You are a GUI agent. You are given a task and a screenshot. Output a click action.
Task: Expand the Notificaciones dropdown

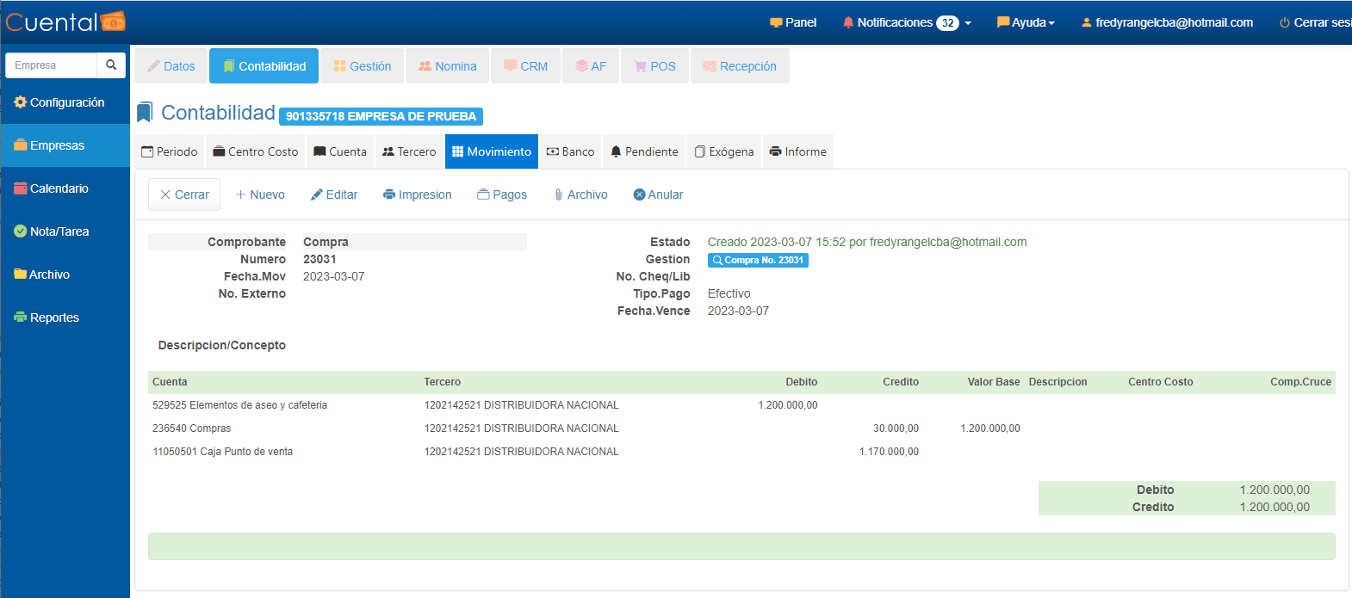coord(907,22)
